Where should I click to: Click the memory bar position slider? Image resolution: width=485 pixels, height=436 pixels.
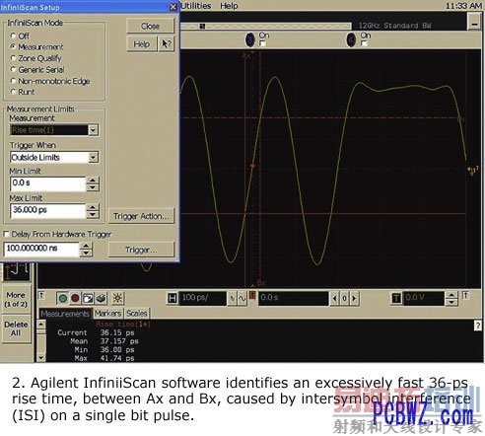[202, 26]
